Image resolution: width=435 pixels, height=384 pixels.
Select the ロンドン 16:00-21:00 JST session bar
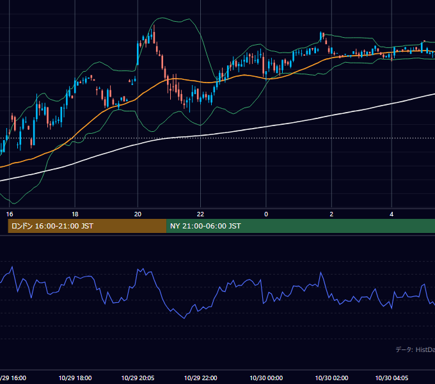pos(87,226)
